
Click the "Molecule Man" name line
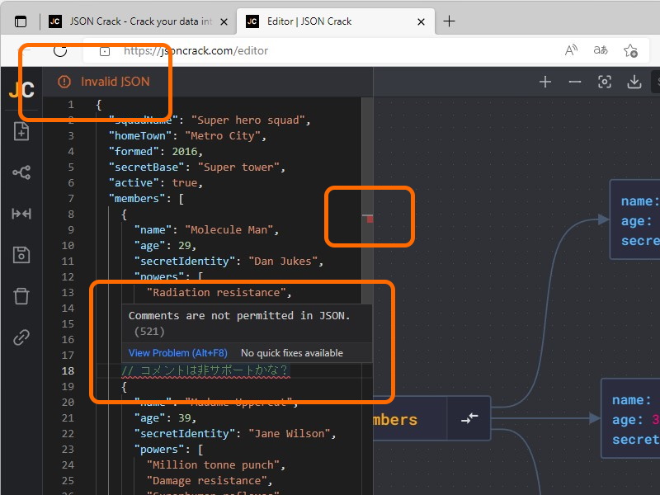206,230
